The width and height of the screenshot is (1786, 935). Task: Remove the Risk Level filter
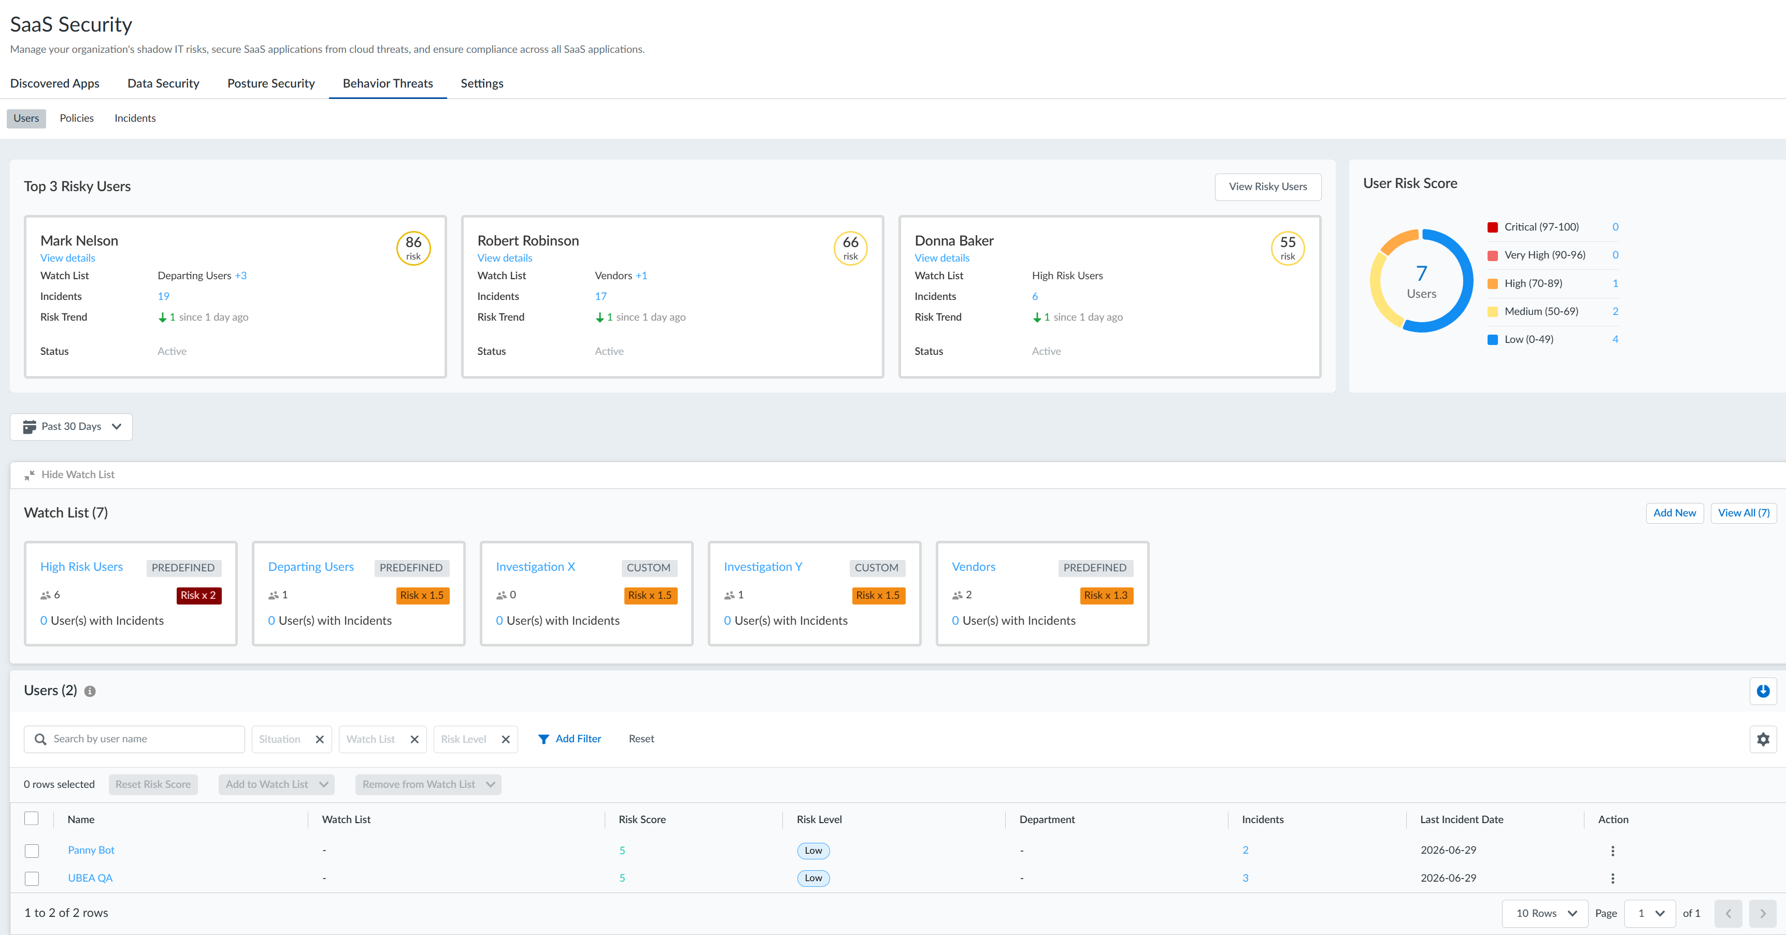tap(505, 740)
